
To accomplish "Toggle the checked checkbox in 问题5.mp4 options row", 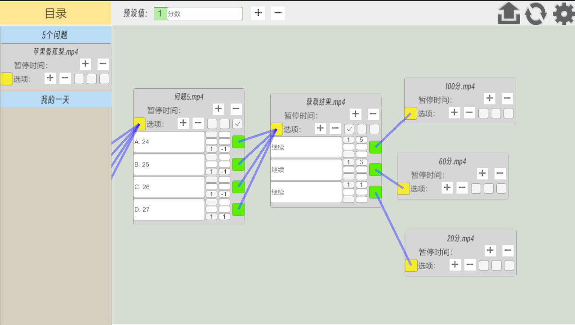I will coord(237,124).
